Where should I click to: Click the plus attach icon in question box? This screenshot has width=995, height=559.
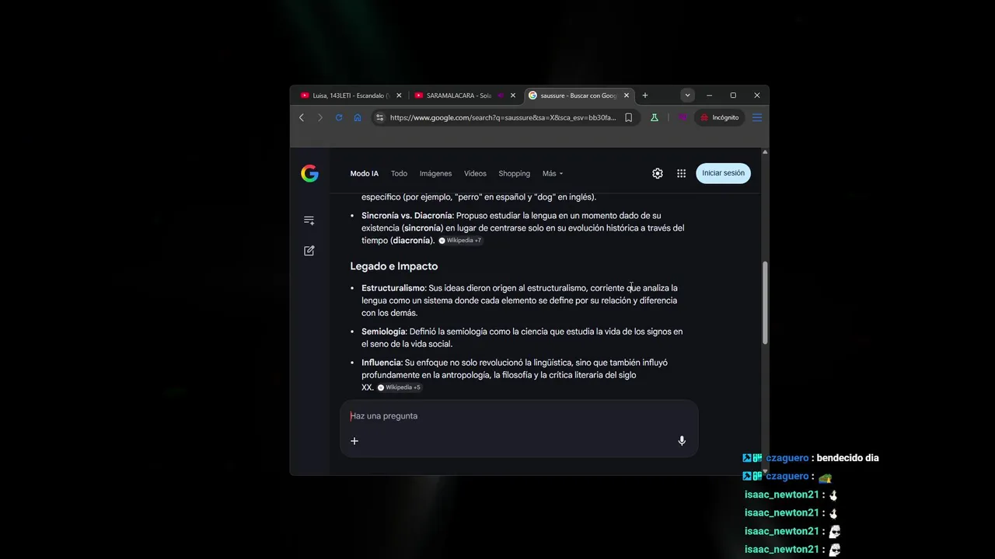click(x=354, y=441)
